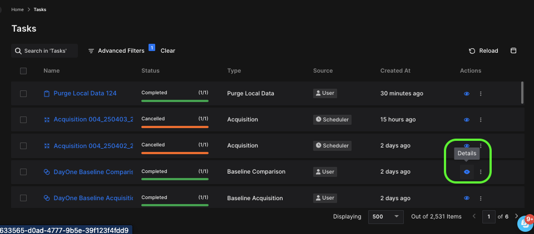Click the eye icon for DayOne Baseline Acquisition
The width and height of the screenshot is (534, 234).
point(467,198)
